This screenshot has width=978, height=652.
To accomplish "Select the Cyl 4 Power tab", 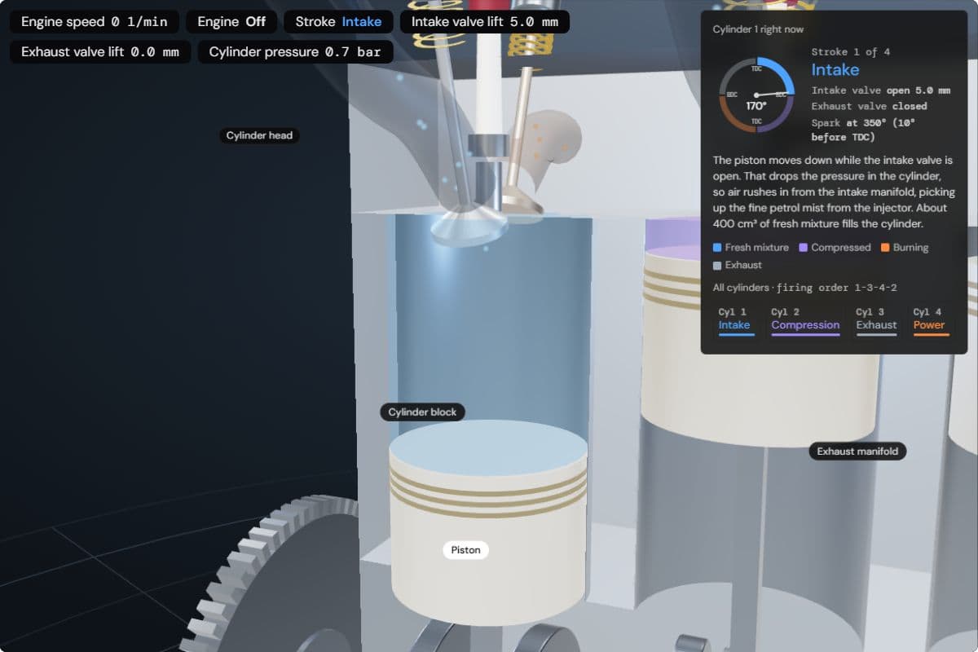I will coord(929,319).
